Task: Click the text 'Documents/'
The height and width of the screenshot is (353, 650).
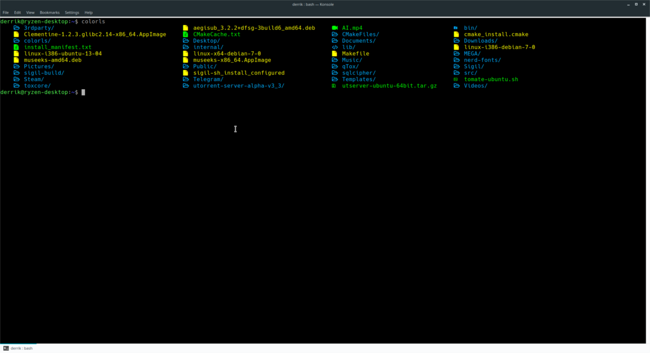Action: [359, 41]
